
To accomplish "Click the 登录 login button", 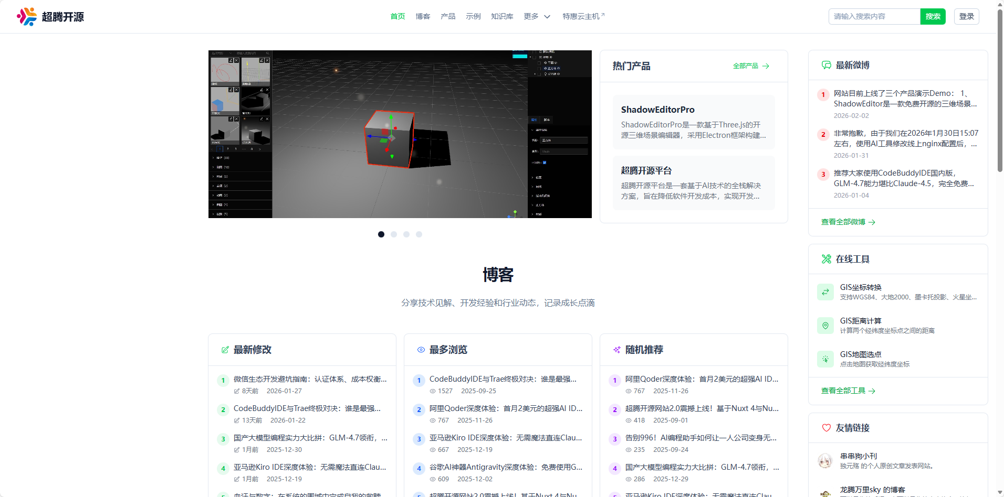I will pos(966,16).
